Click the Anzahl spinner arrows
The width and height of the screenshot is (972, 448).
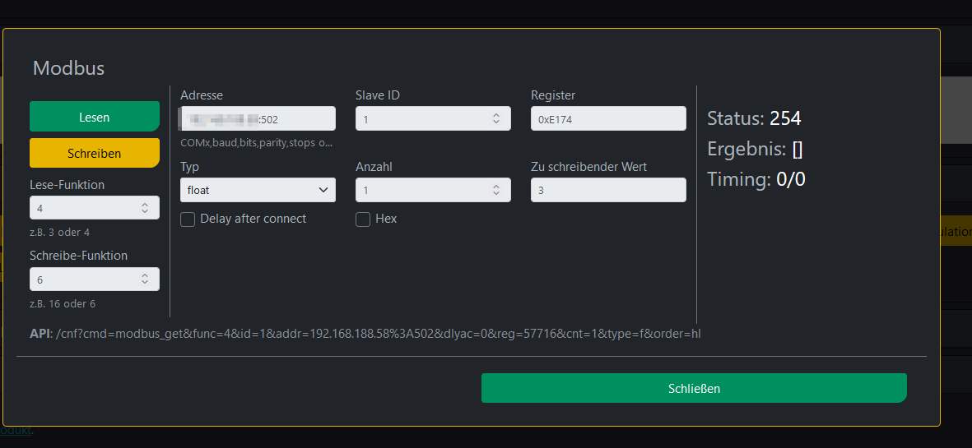495,190
